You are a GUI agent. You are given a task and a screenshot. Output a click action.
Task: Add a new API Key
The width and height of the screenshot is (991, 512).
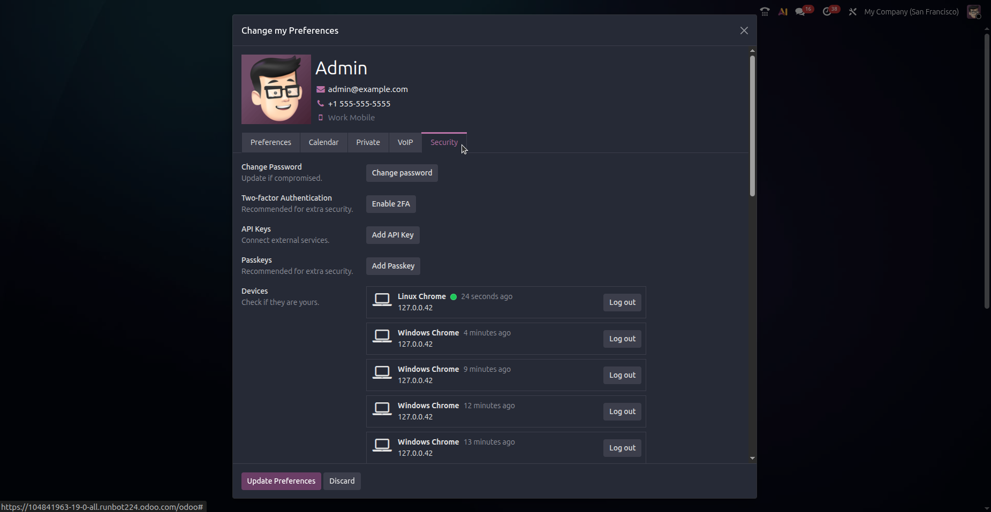(392, 234)
